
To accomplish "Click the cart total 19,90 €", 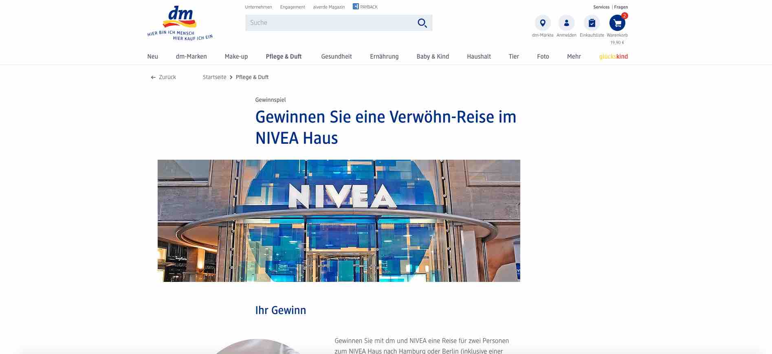I will [x=617, y=42].
